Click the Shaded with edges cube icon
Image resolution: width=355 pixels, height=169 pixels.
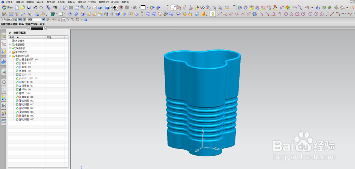click(107, 7)
